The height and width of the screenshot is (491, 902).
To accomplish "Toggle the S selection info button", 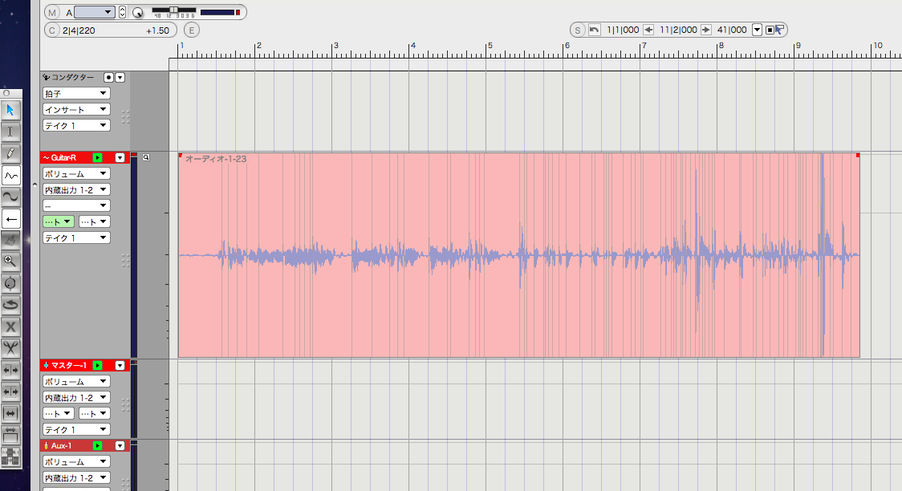I will coord(578,30).
